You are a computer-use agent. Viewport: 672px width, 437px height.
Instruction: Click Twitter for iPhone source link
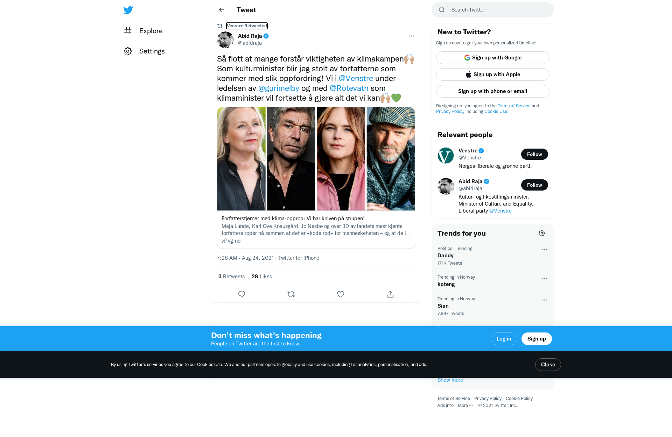(x=299, y=258)
